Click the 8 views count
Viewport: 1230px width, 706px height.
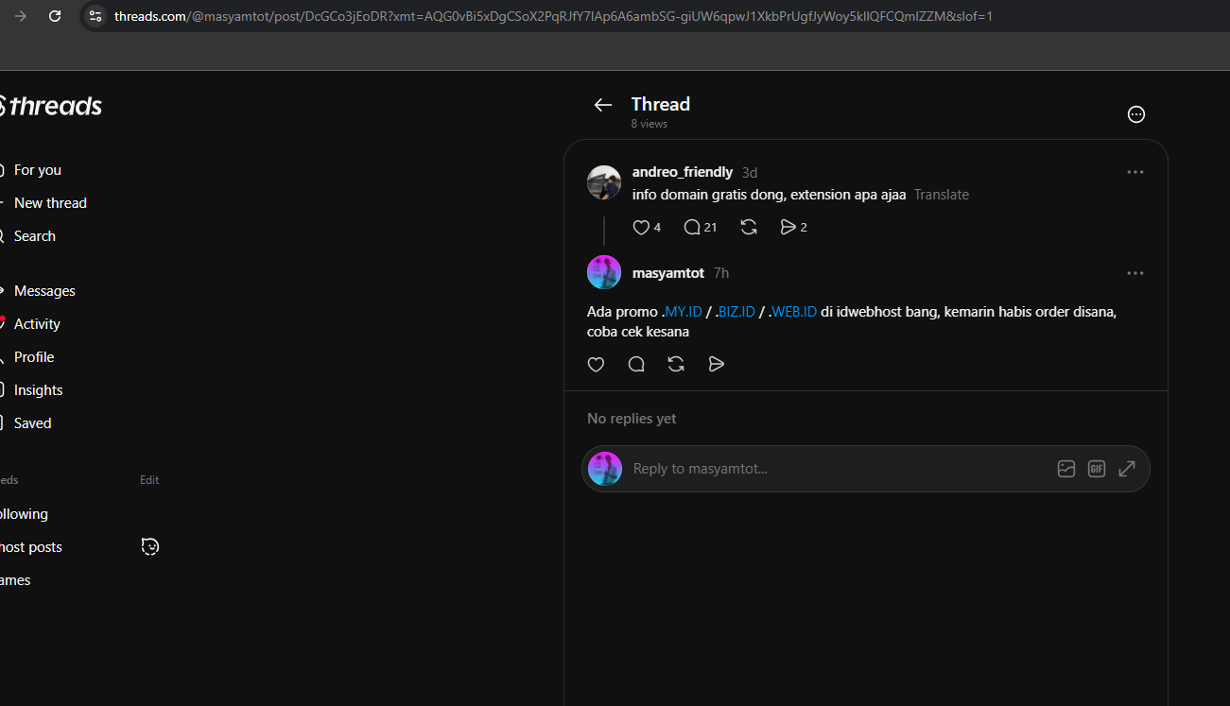(x=650, y=124)
